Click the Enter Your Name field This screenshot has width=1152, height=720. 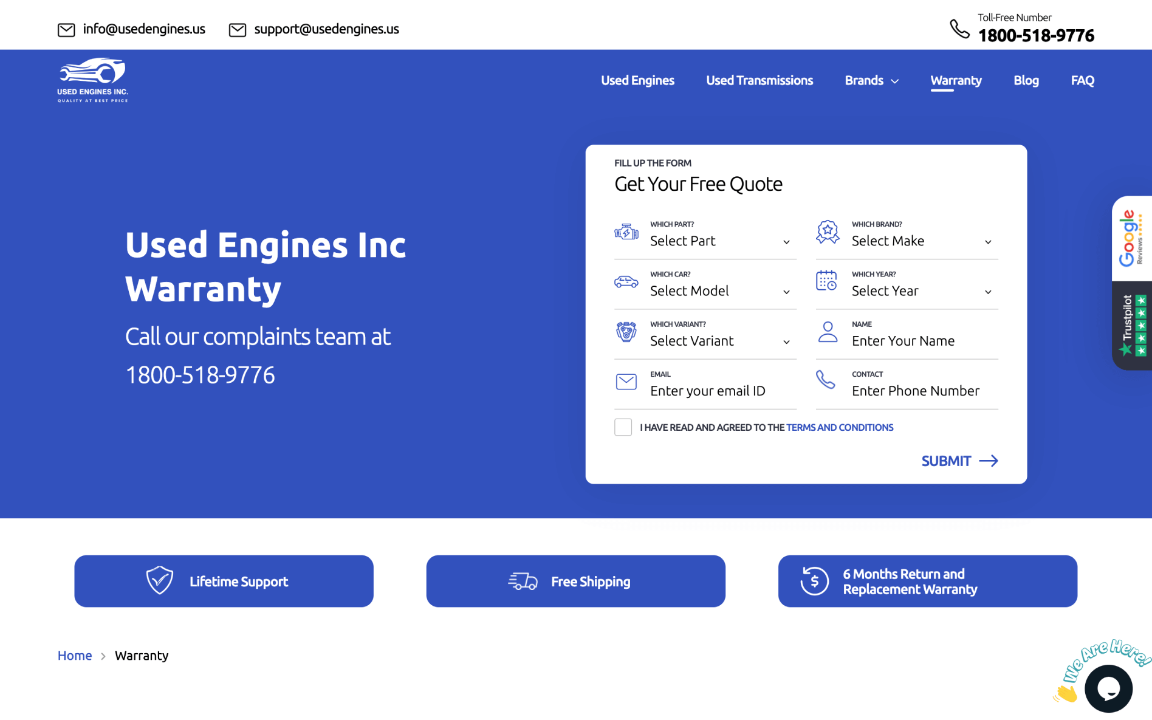921,341
